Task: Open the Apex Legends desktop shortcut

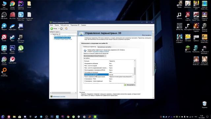Action: tap(188, 16)
